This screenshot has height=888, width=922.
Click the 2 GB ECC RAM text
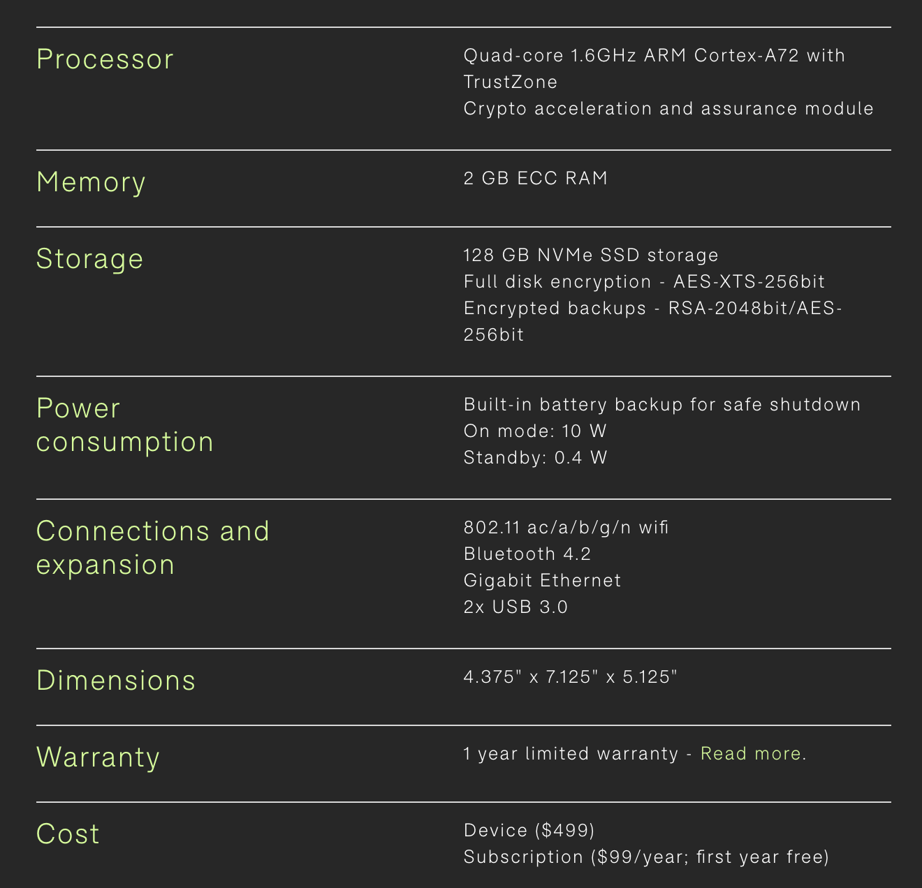[x=536, y=179]
